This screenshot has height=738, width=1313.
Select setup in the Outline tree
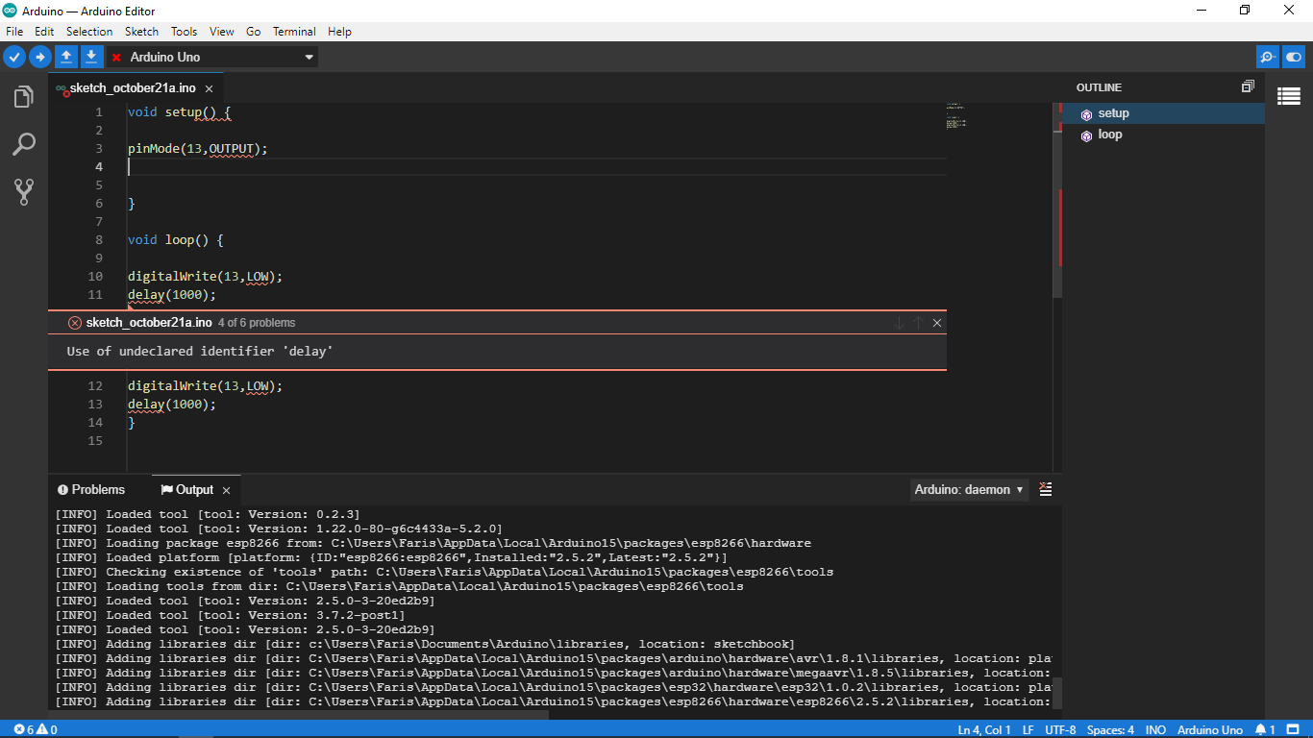1163,113
